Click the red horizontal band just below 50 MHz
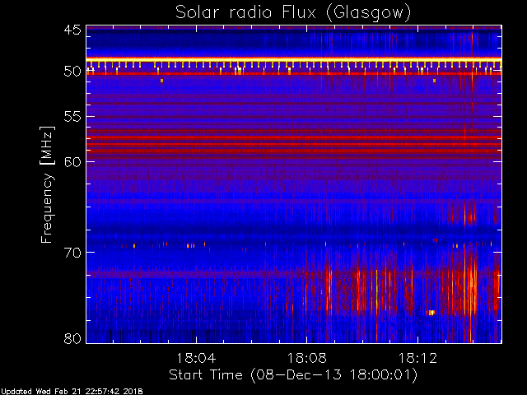Viewport: 527px width, 395px height. coord(294,73)
